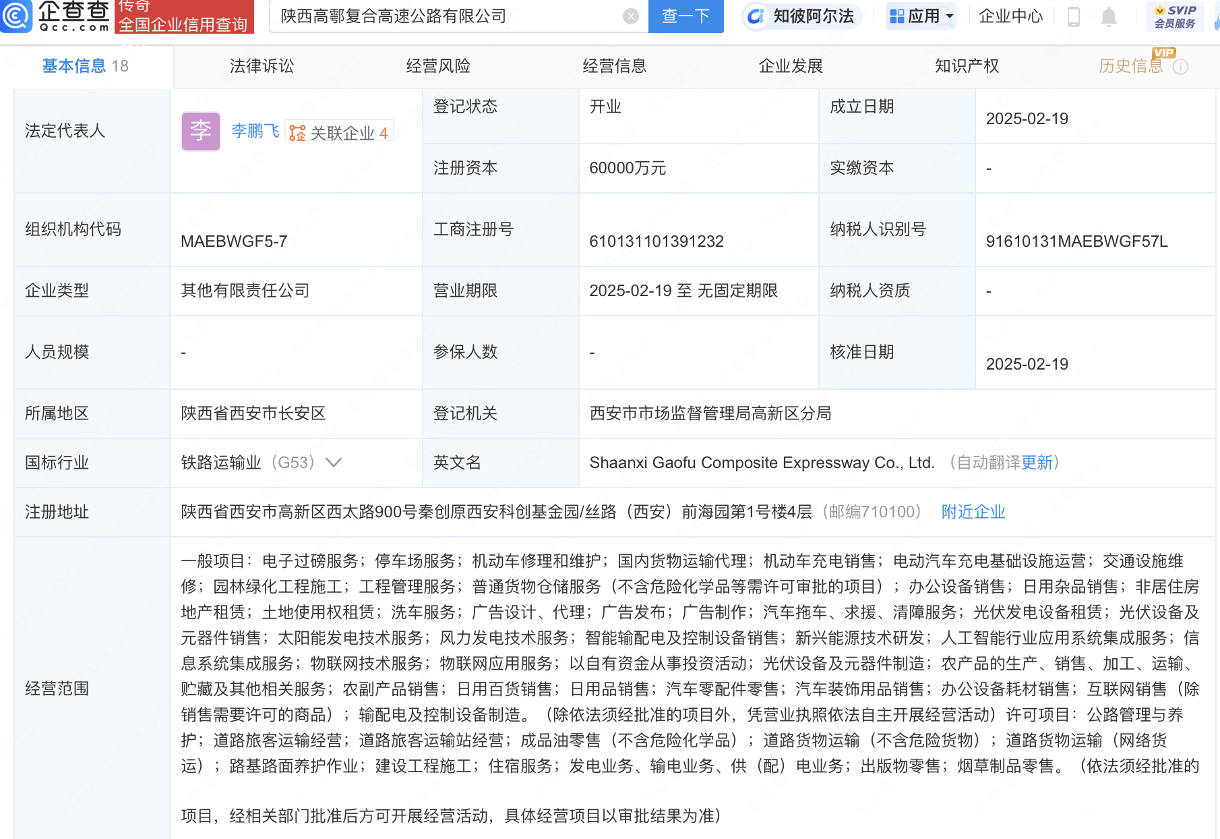Clear the search box with the X icon
1220x839 pixels.
click(630, 16)
